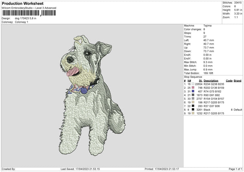Click the Right label
Screen dimensions: 244x172
click(x=187, y=44)
